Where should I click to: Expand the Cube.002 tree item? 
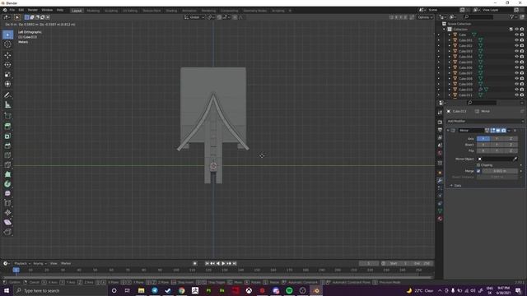click(x=450, y=46)
